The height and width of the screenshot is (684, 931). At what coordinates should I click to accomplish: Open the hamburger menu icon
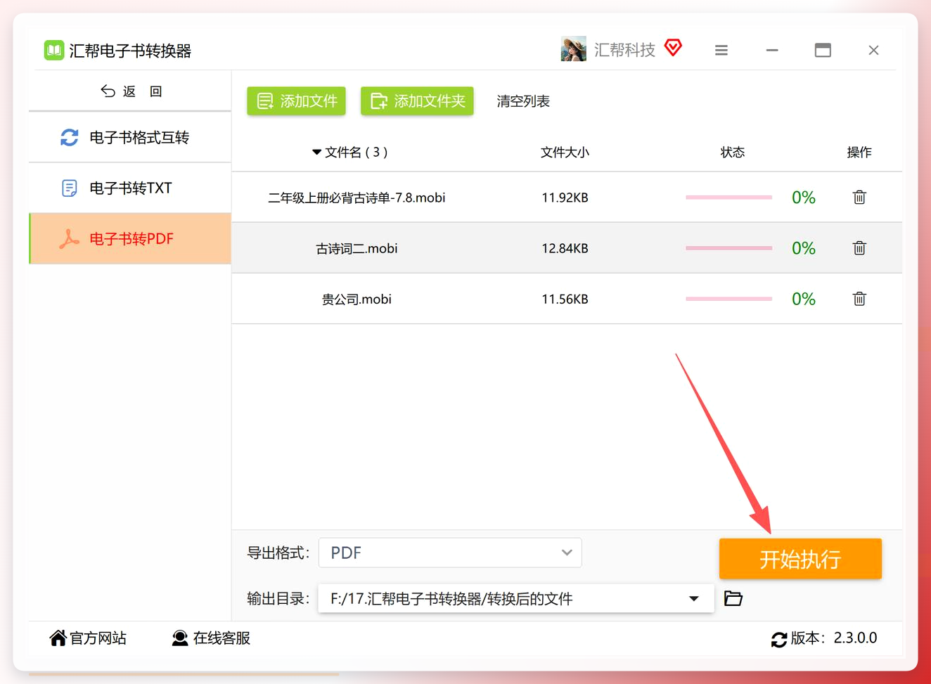point(721,51)
